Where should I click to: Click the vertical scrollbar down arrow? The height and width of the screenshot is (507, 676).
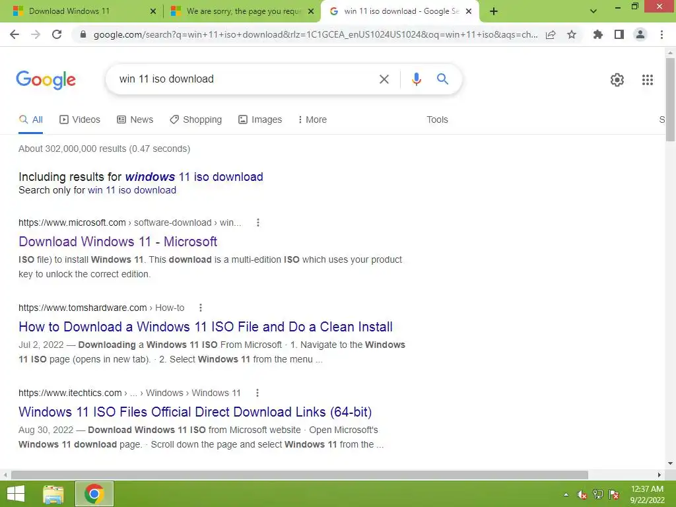coord(670,463)
